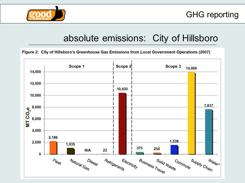
Task: Click the 'Business Travel' x-axis label
Action: [152, 166]
